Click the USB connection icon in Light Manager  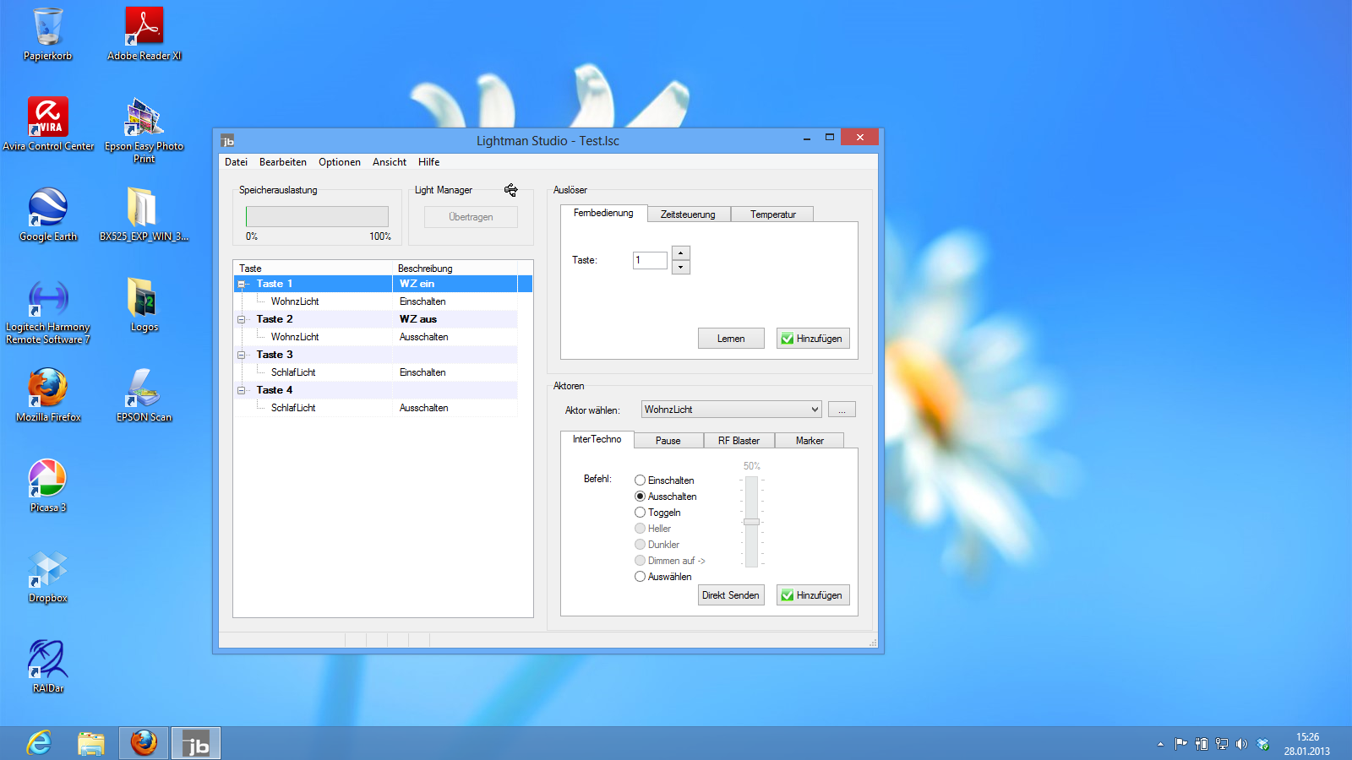[510, 190]
